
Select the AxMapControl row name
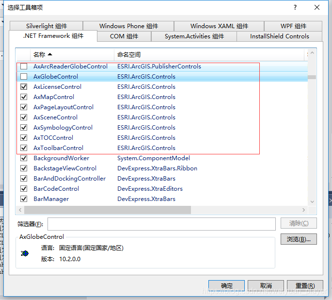point(54,97)
